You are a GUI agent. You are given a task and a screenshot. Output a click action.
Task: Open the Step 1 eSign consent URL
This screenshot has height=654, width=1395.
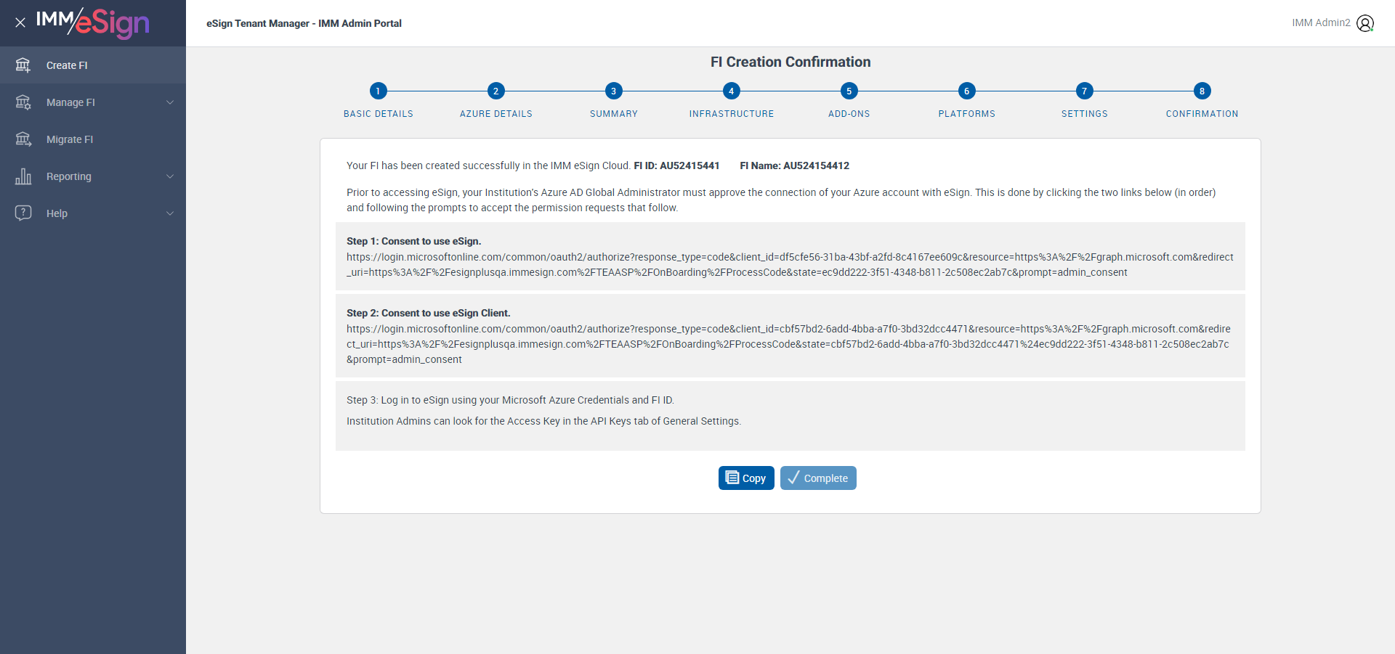[790, 265]
